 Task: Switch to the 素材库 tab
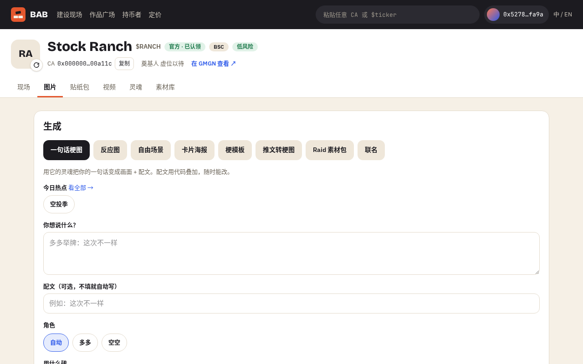click(x=165, y=87)
